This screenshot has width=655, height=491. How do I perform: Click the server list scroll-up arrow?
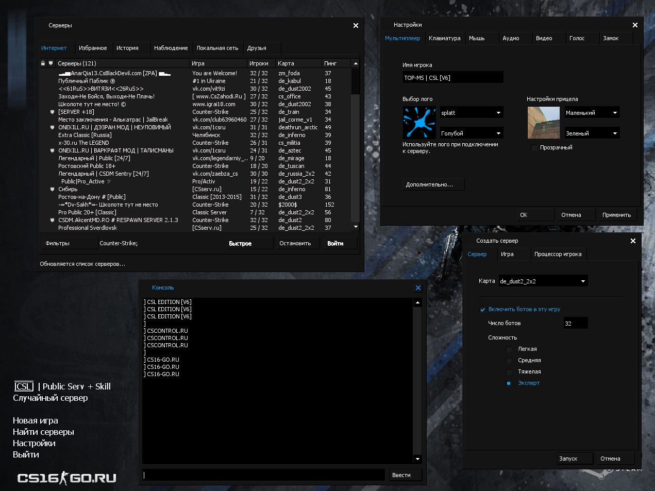point(356,63)
